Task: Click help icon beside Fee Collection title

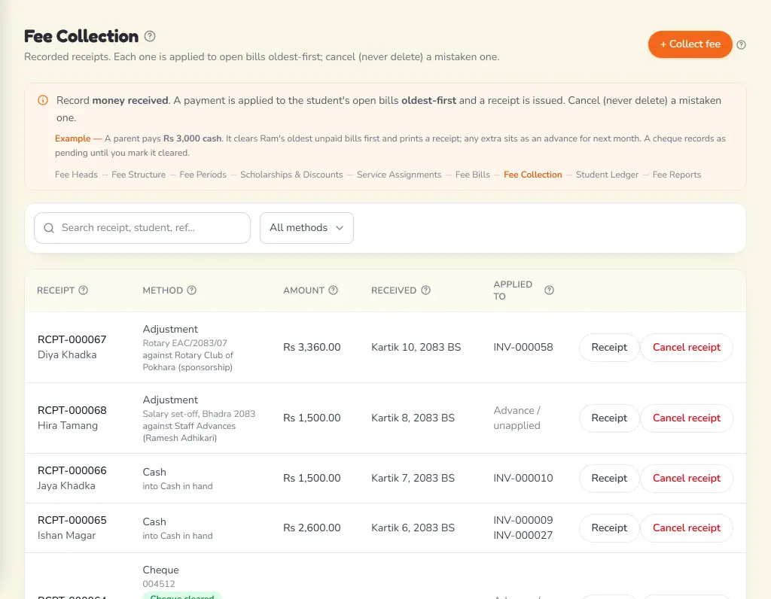Action: click(x=150, y=36)
